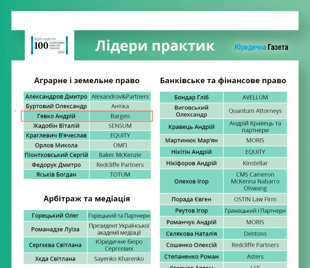The width and height of the screenshot is (310, 268).
Task: Select the Bargen firm cell
Action: (120, 116)
